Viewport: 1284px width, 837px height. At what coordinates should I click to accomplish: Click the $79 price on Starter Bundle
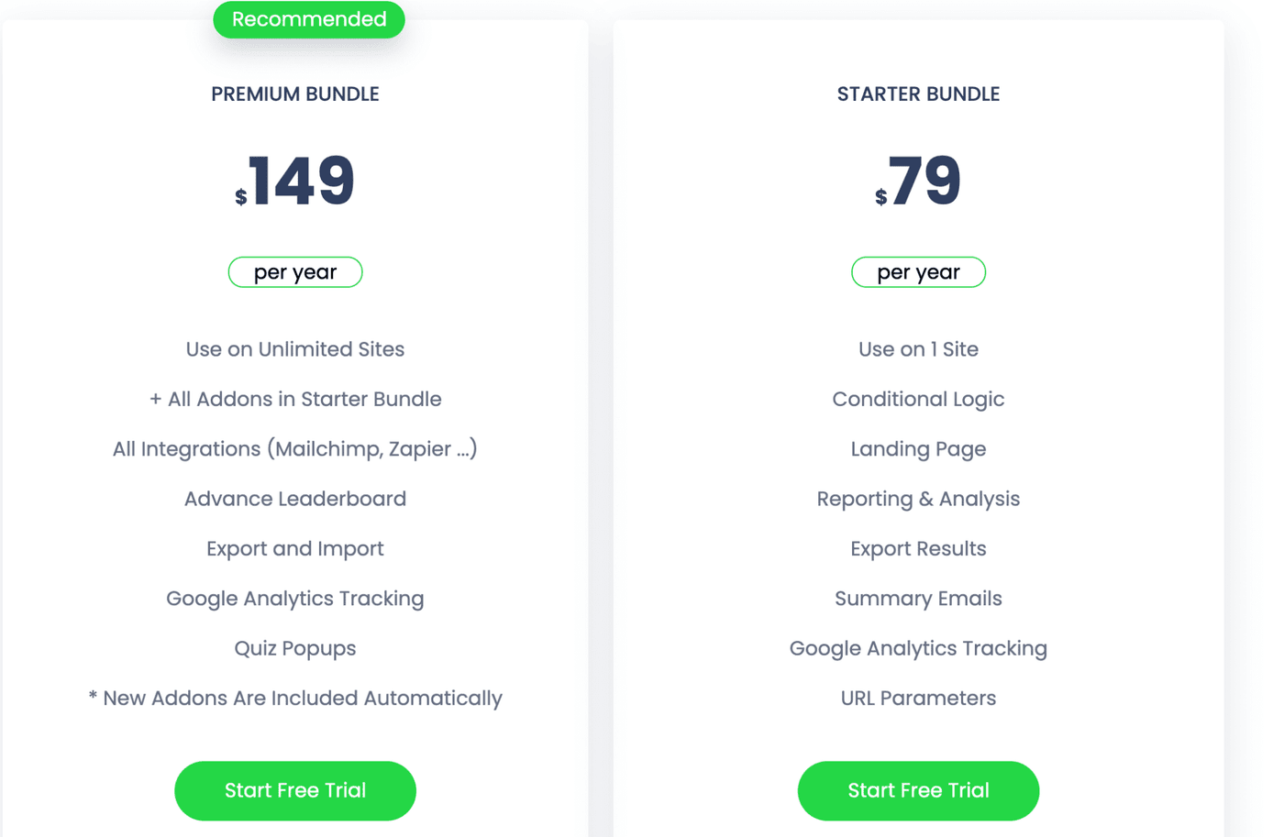(918, 181)
